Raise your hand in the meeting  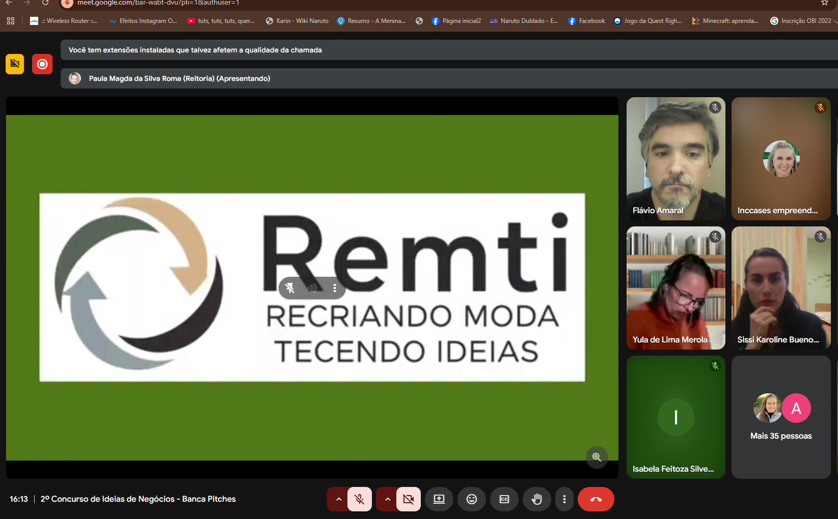(536, 499)
